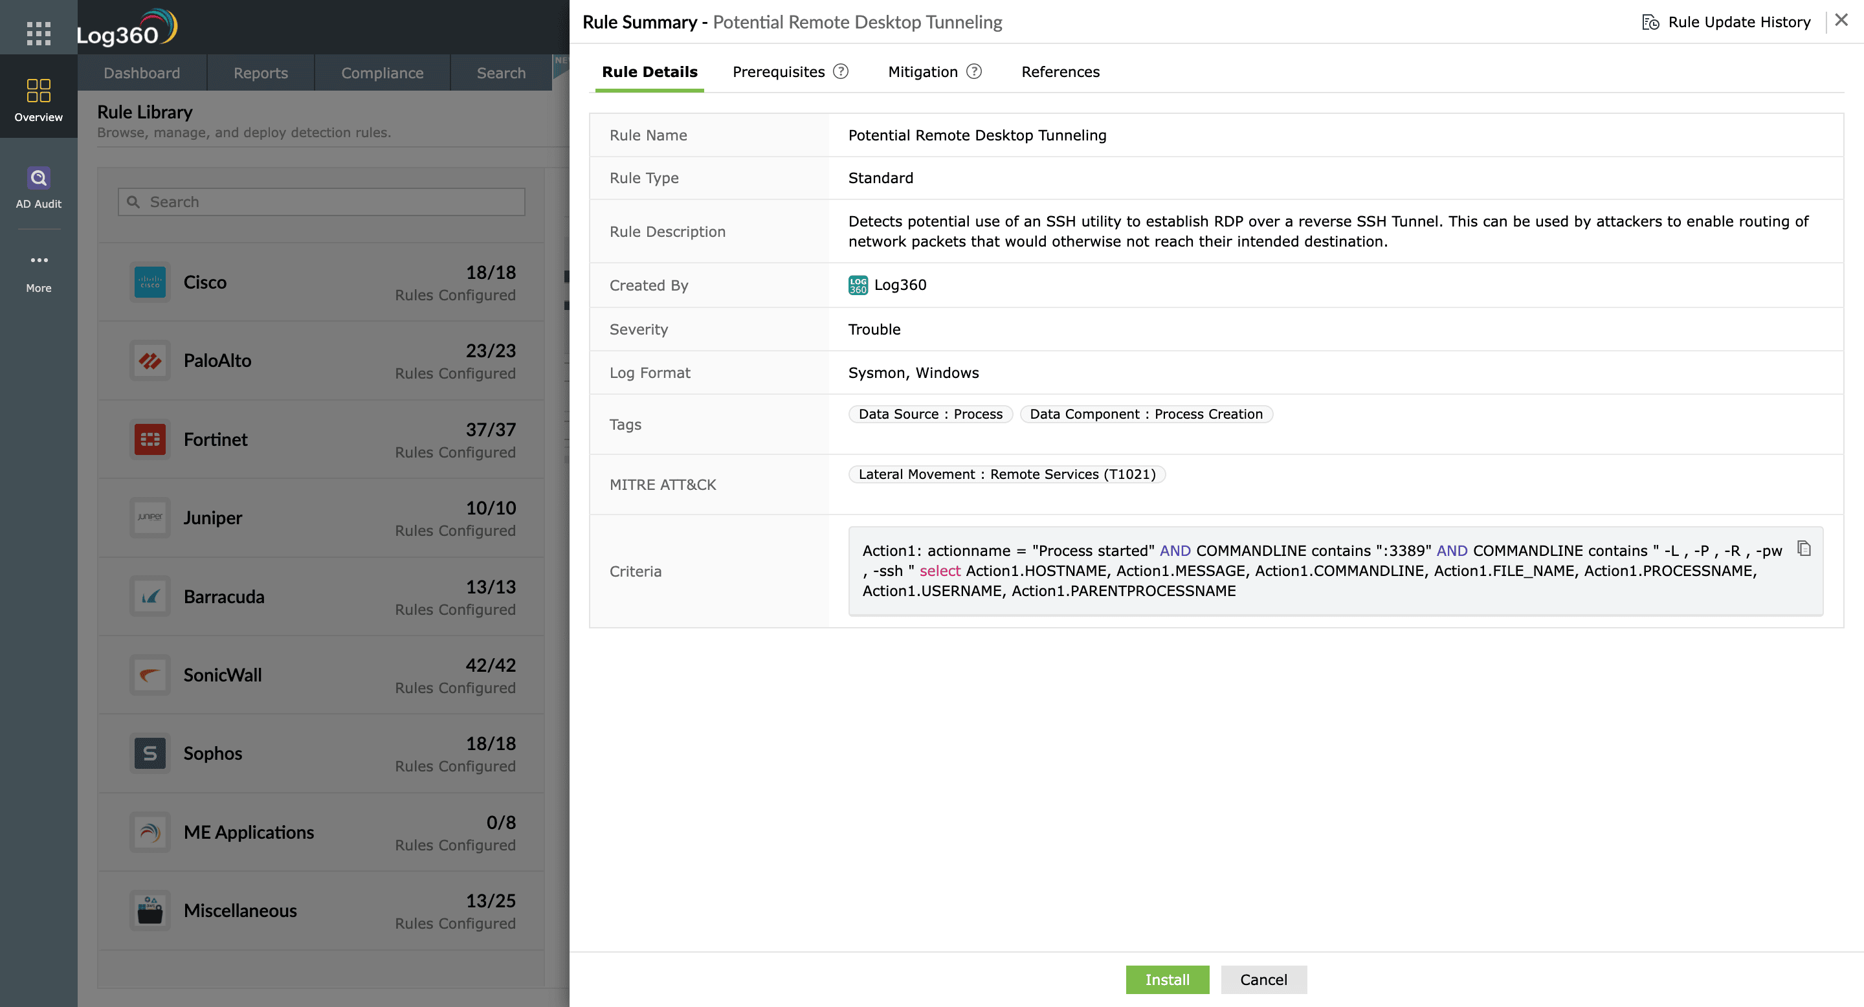Open the References tab
The width and height of the screenshot is (1864, 1007).
click(1060, 72)
